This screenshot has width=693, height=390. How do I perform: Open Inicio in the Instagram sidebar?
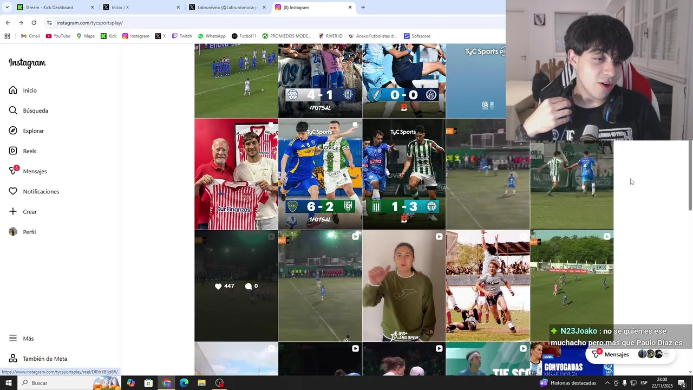(x=23, y=90)
